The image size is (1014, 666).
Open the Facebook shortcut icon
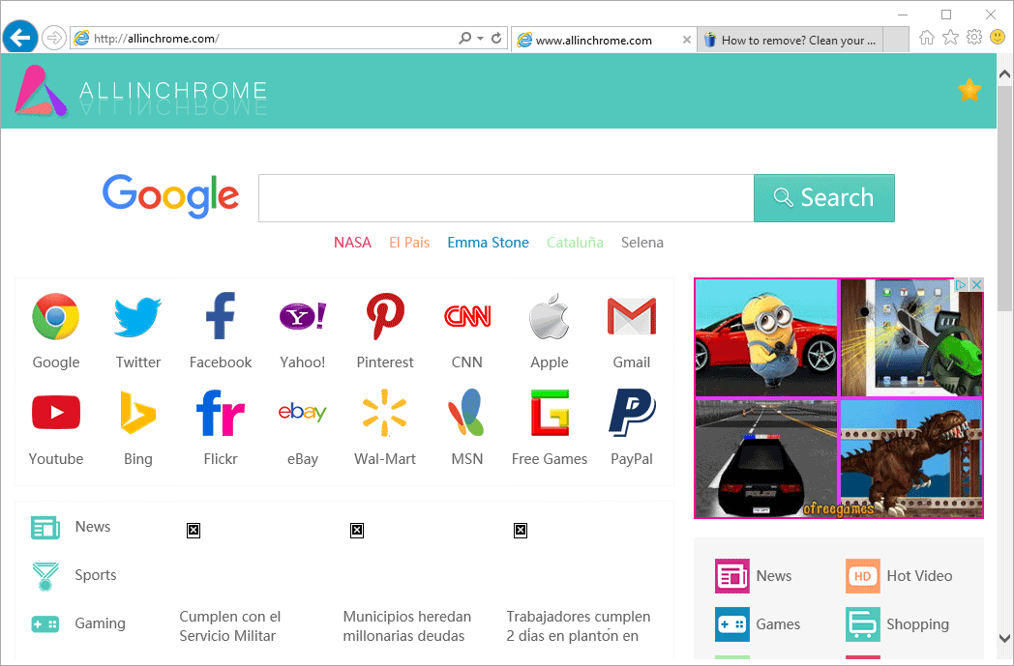click(x=221, y=316)
